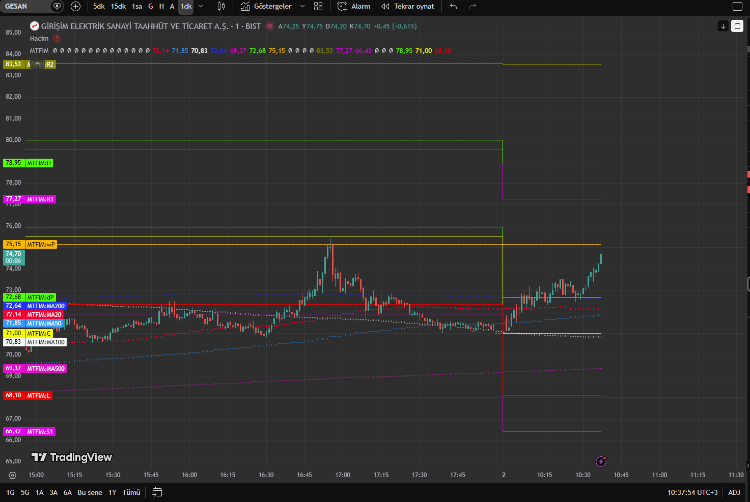Screen dimensions: 750x502
Task: Expand the favorite indicators chevron
Action: pyautogui.click(x=302, y=6)
